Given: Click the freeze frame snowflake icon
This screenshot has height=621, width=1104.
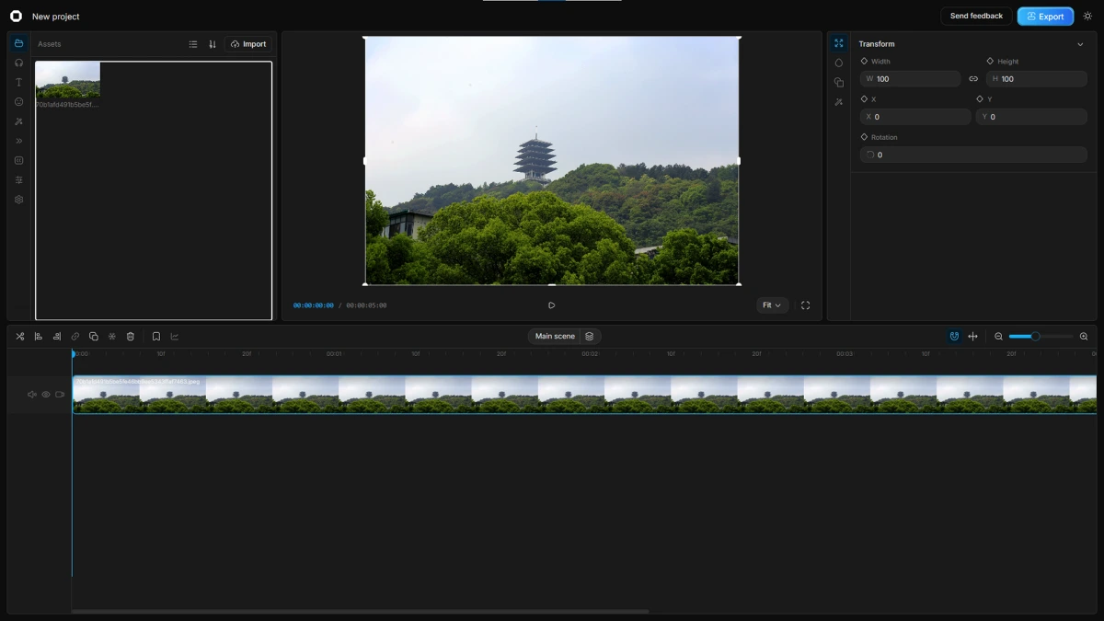Looking at the screenshot, I should 112,337.
